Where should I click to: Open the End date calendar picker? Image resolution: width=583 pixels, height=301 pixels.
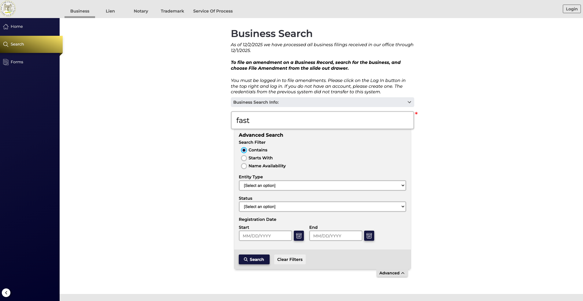(x=369, y=236)
